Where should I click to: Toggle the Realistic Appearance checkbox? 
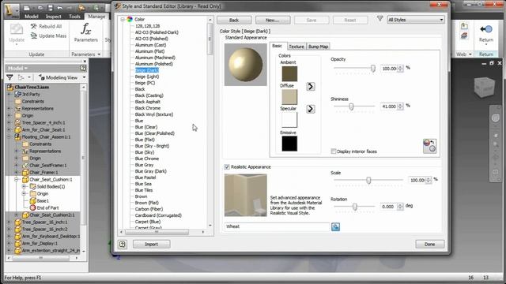[227, 166]
